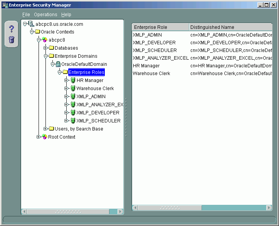
Task: Collapse the abcpc8.us.oracle.com root node
Action: click(25, 24)
